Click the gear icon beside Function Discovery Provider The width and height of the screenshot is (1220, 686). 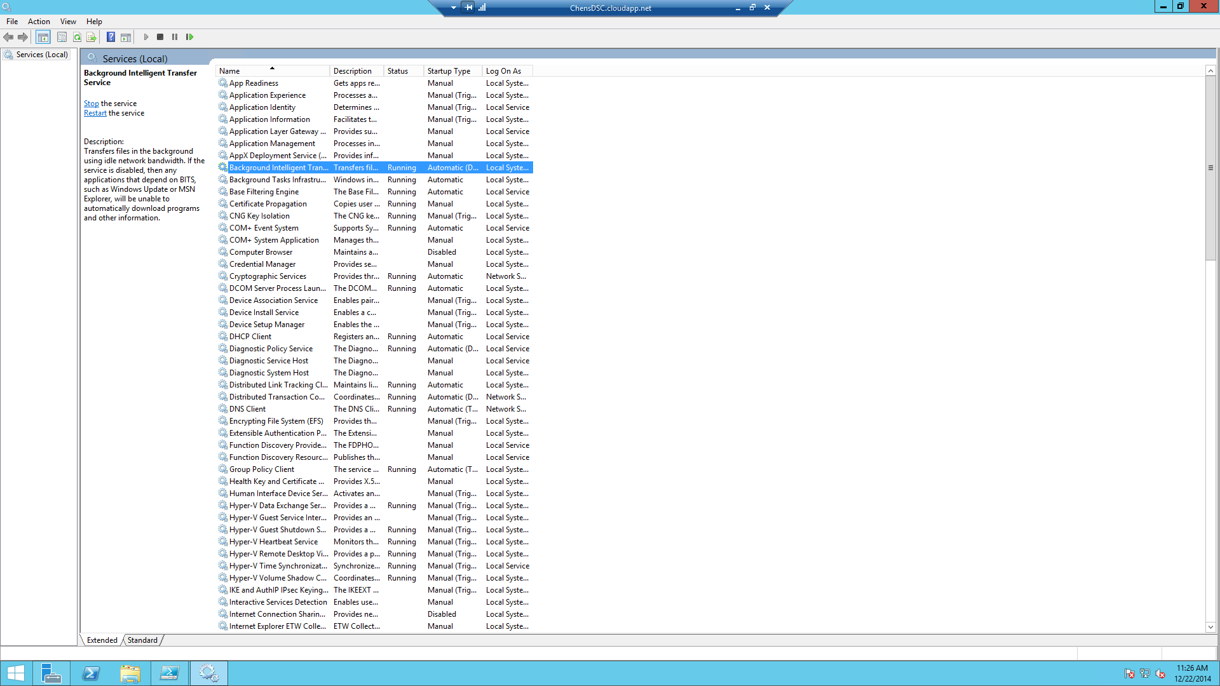coord(223,445)
